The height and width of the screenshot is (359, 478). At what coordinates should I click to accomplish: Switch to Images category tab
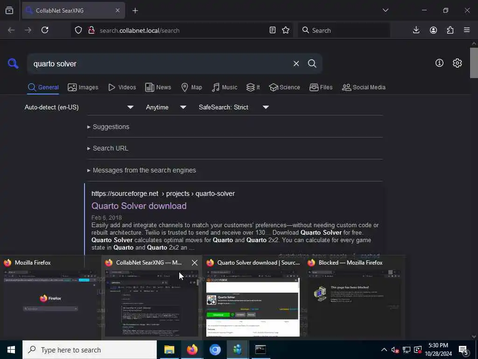click(83, 87)
